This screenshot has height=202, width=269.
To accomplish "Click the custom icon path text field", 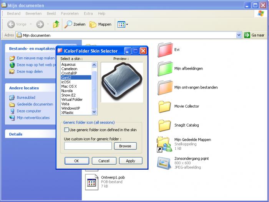I will [88, 146].
